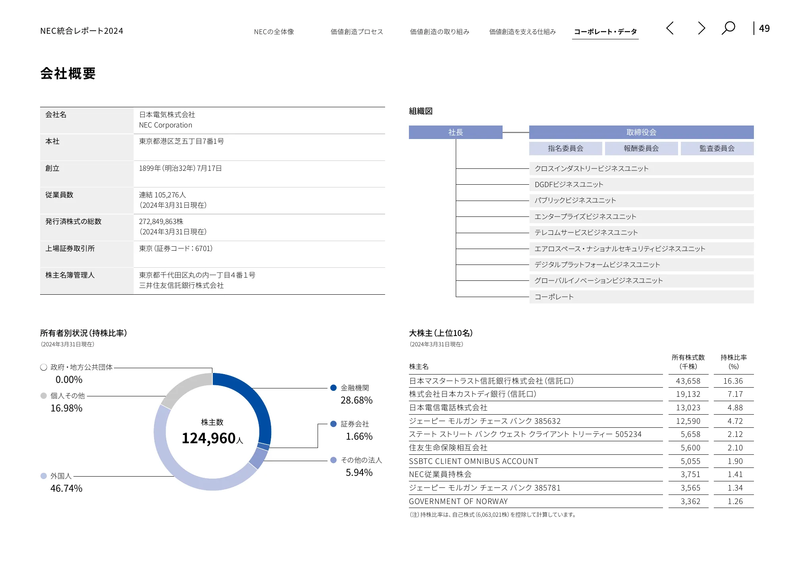Click テレコムサービスビジネスユニット row
This screenshot has width=794, height=562.
(642, 233)
